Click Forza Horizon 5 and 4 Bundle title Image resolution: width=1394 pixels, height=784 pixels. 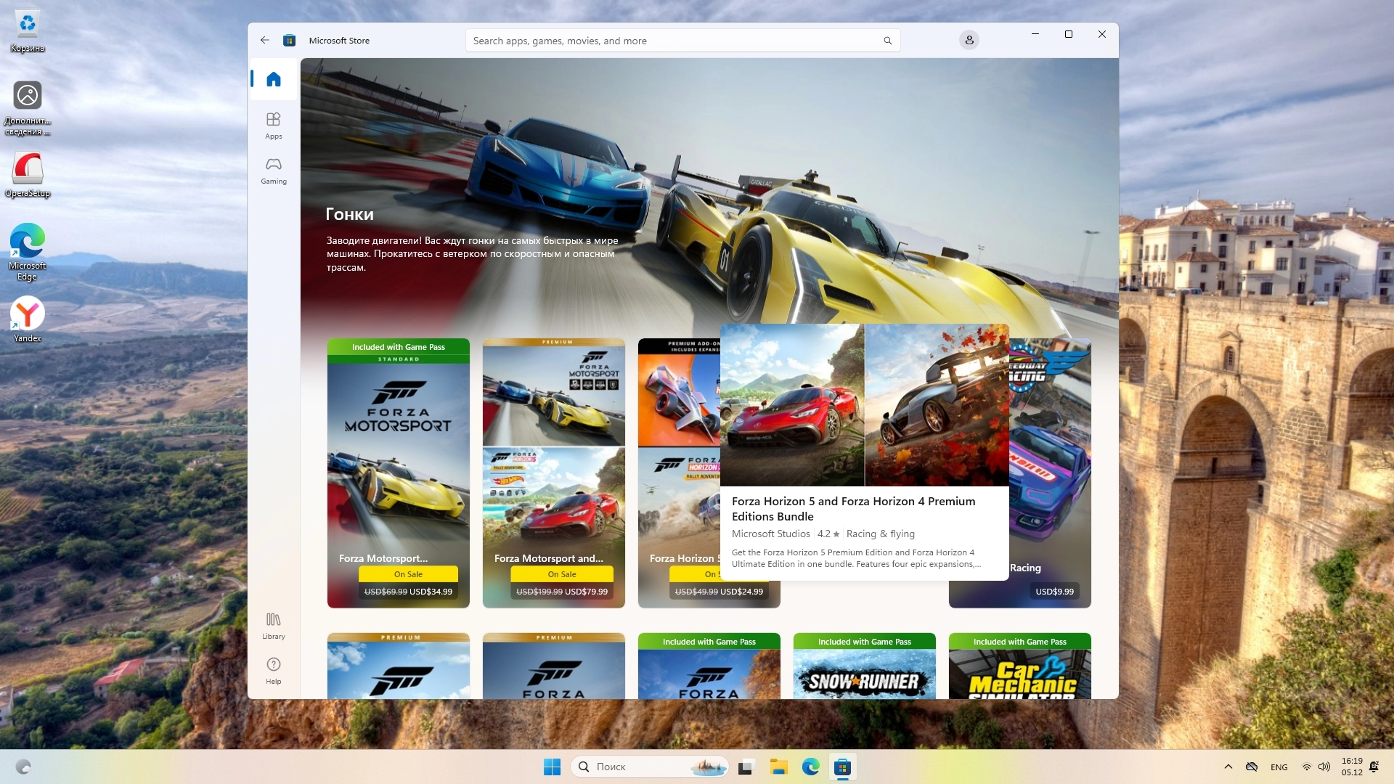(853, 508)
